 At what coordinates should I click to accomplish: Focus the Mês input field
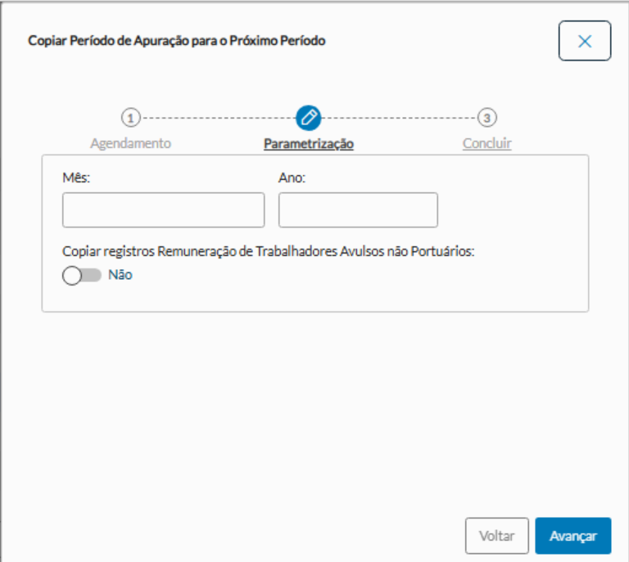pyautogui.click(x=163, y=210)
